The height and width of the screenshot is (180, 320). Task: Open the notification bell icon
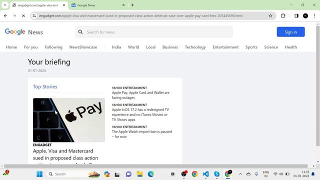point(313,174)
